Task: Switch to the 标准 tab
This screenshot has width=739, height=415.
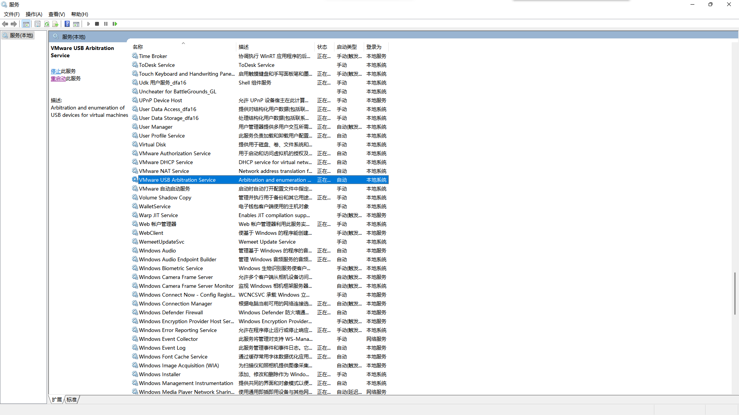Action: coord(72,400)
